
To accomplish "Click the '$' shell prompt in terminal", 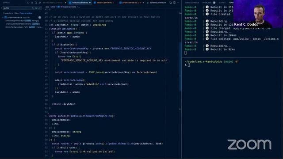I will (186, 65).
